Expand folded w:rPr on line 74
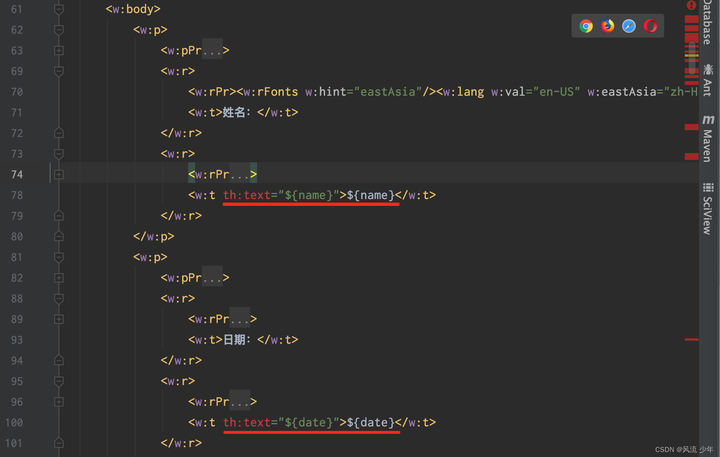This screenshot has height=457, width=720. 59,175
